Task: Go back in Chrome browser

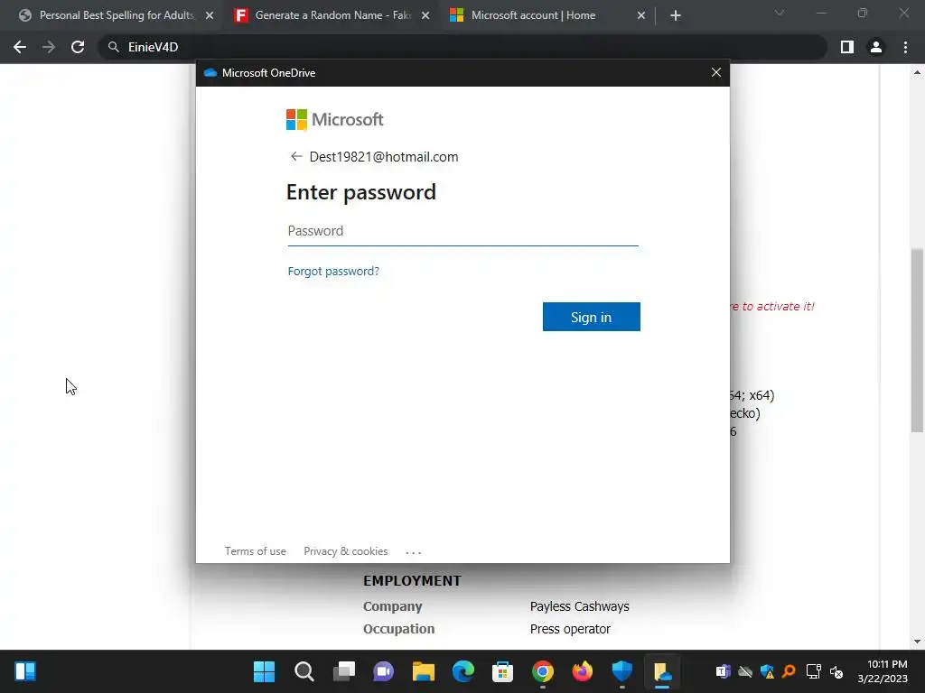Action: 20,47
